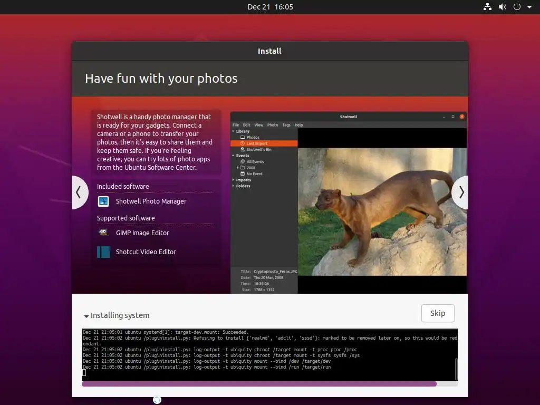Click the Shotwell window minimize button
540x405 pixels.
tap(444, 117)
